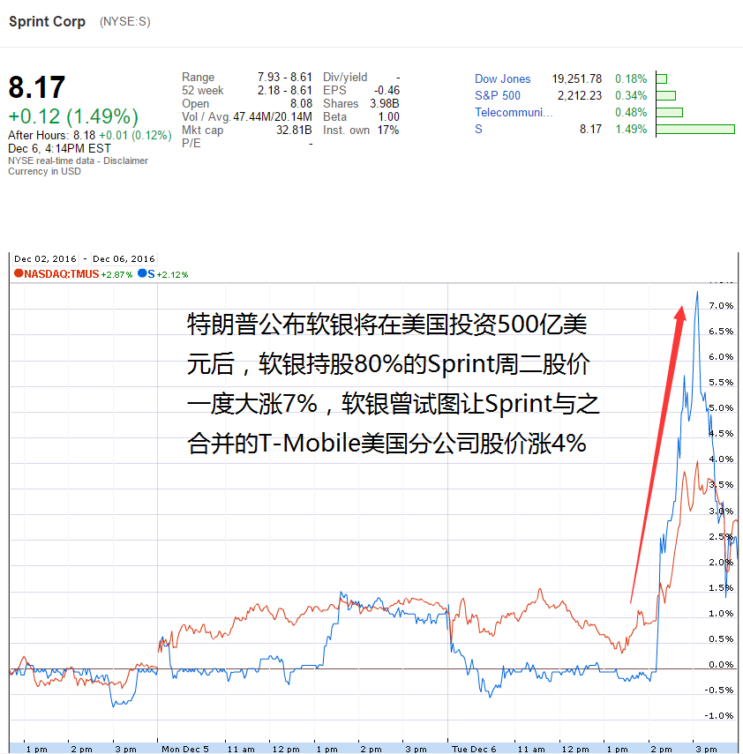Click the EPS value -0.46

click(x=387, y=91)
